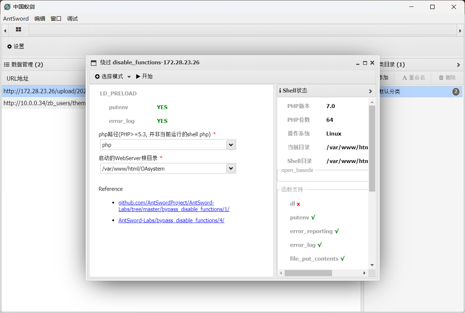
Task: Click the tab bar's right scroll arrow
Action: tap(460, 31)
